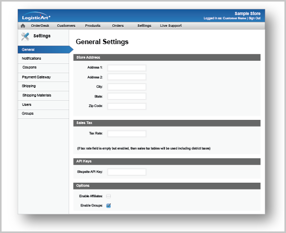The image size is (286, 233).
Task: Click the home icon in navigation bar
Action: pyautogui.click(x=23, y=25)
